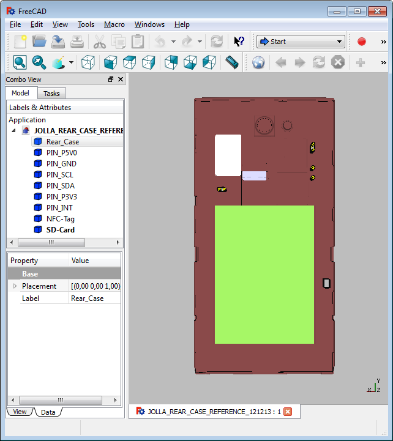Switch to the View property tab
393x441 pixels.
point(20,412)
